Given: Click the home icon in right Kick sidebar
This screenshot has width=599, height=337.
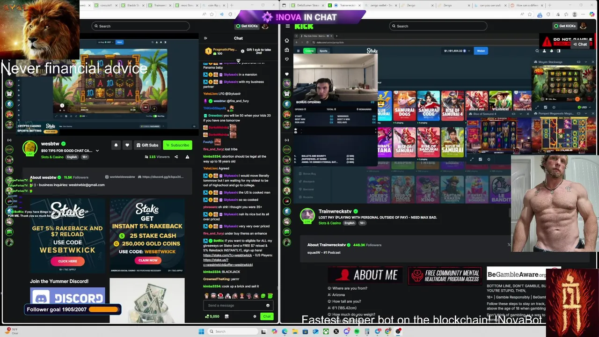Looking at the screenshot, I should pyautogui.click(x=287, y=40).
